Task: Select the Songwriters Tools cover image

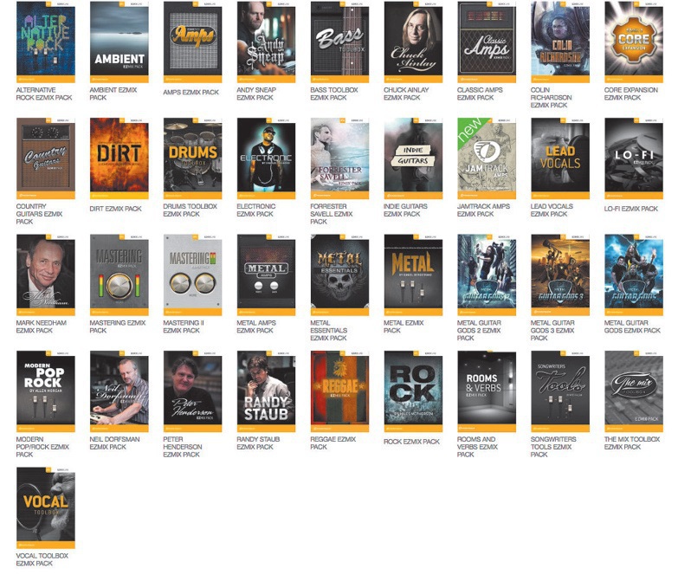Action: [x=560, y=391]
